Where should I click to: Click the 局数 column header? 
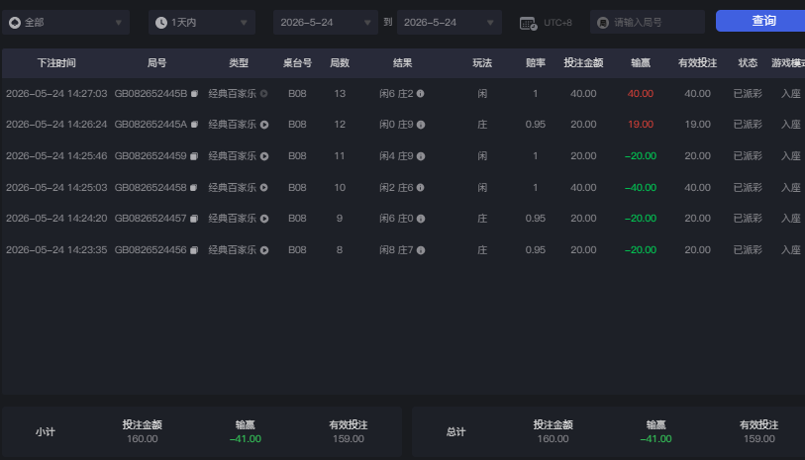click(x=340, y=63)
